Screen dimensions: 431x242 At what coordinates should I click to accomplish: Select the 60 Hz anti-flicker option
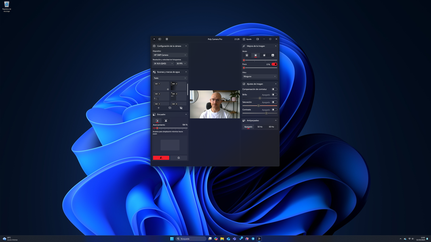[271, 127]
